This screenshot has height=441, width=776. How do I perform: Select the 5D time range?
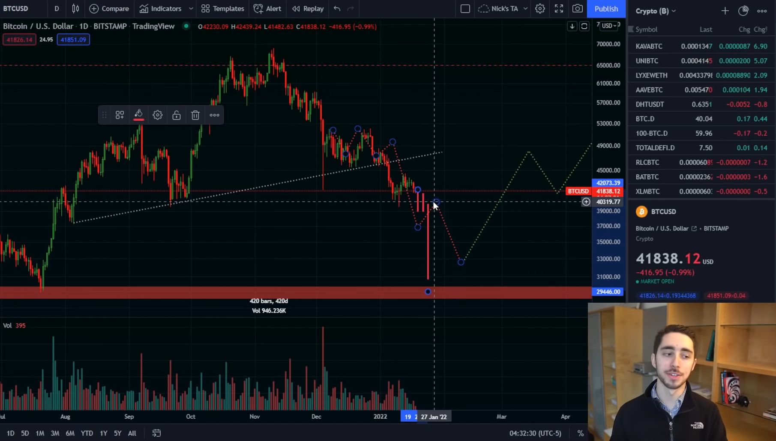coord(25,433)
